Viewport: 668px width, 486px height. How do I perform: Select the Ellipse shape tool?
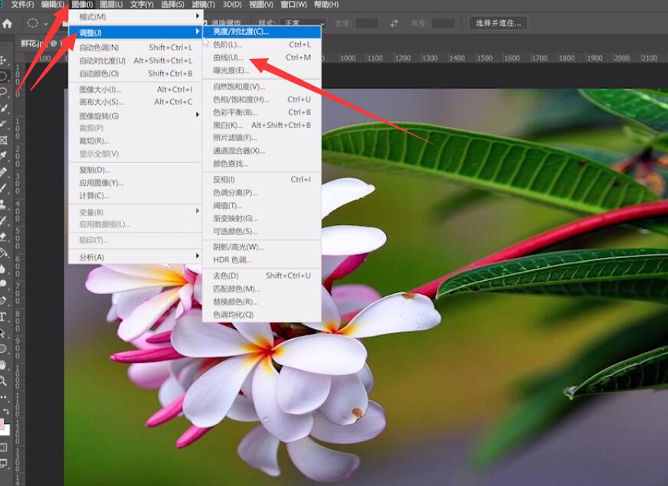(x=3, y=349)
